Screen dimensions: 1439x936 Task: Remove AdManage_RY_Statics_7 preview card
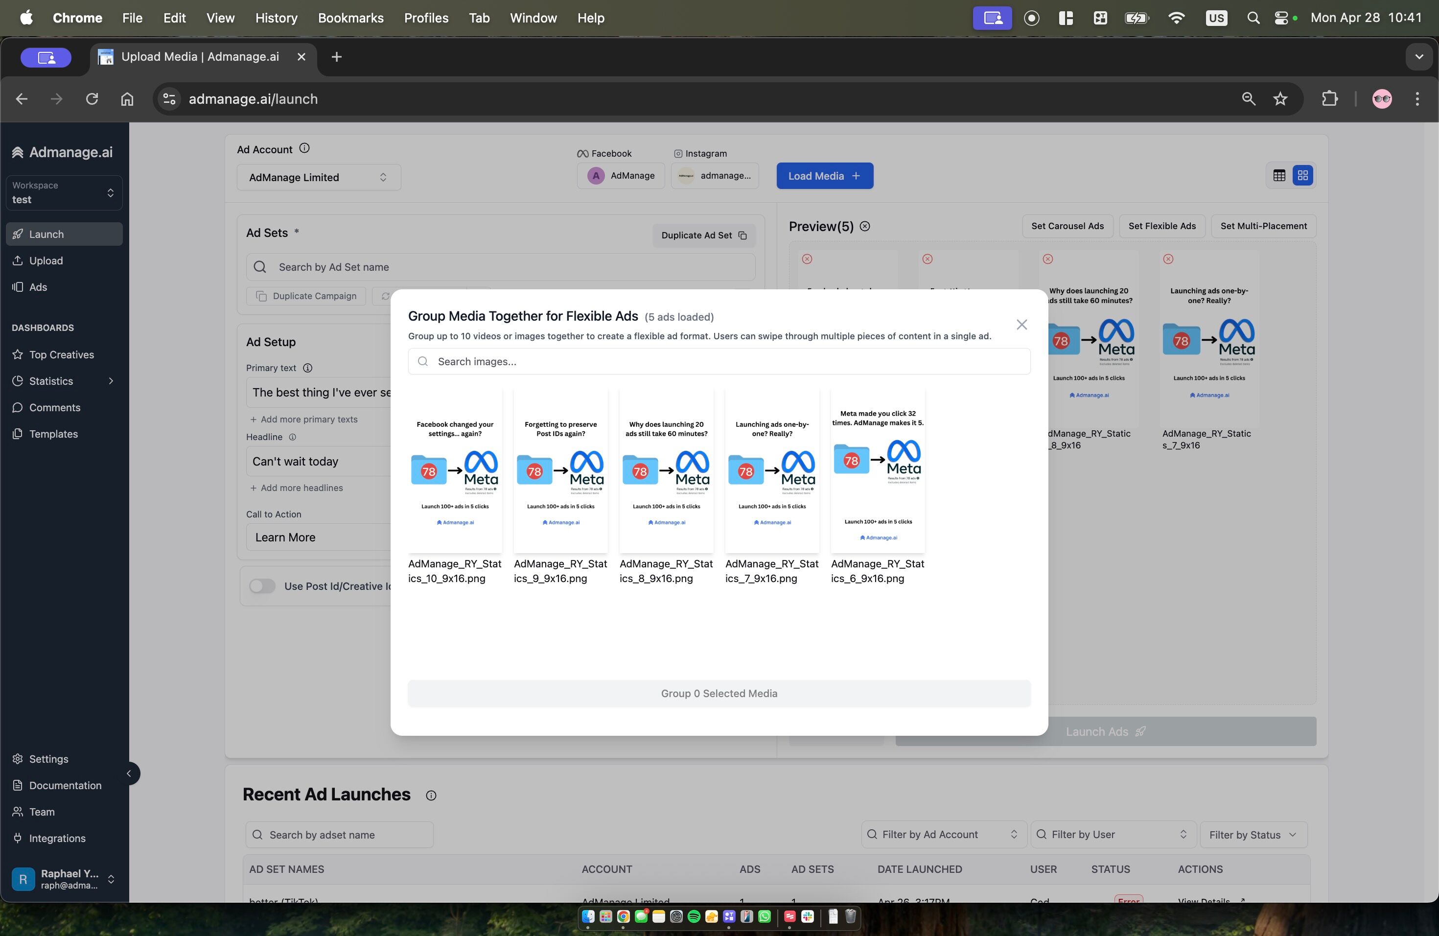coord(1168,259)
